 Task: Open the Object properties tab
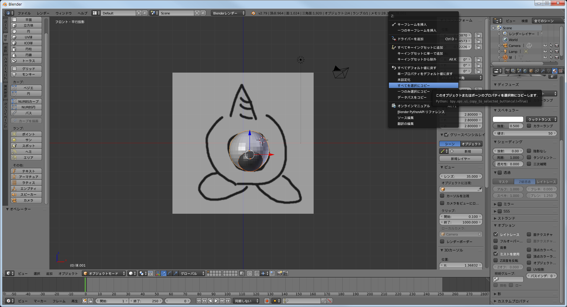531,71
